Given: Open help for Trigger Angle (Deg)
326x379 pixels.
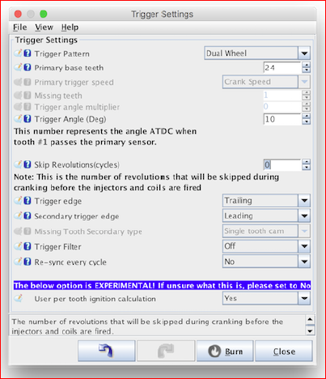Looking at the screenshot, I should [x=28, y=118].
